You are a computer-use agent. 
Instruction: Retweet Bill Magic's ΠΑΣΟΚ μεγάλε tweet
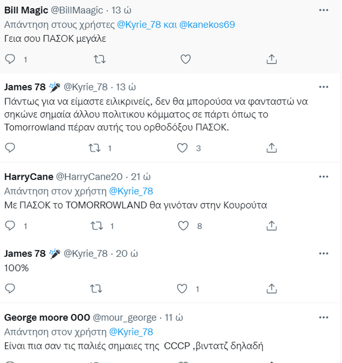(100, 59)
